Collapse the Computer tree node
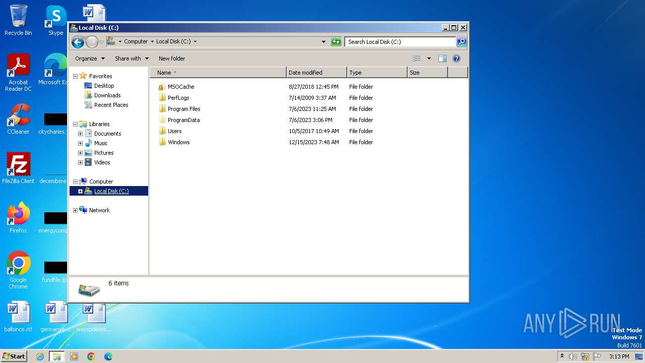645x363 pixels. pos(76,181)
